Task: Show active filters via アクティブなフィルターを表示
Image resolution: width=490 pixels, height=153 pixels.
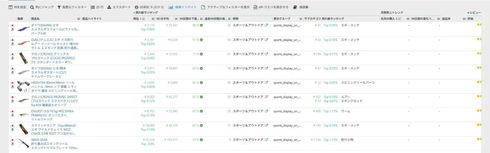Action: (225, 7)
